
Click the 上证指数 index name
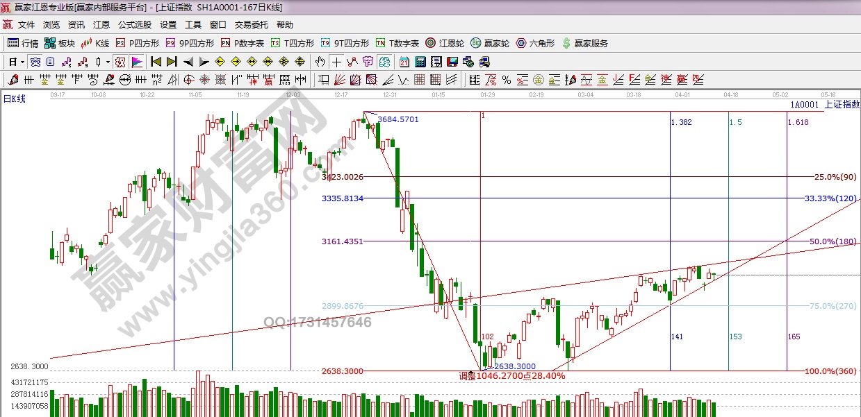(x=842, y=105)
